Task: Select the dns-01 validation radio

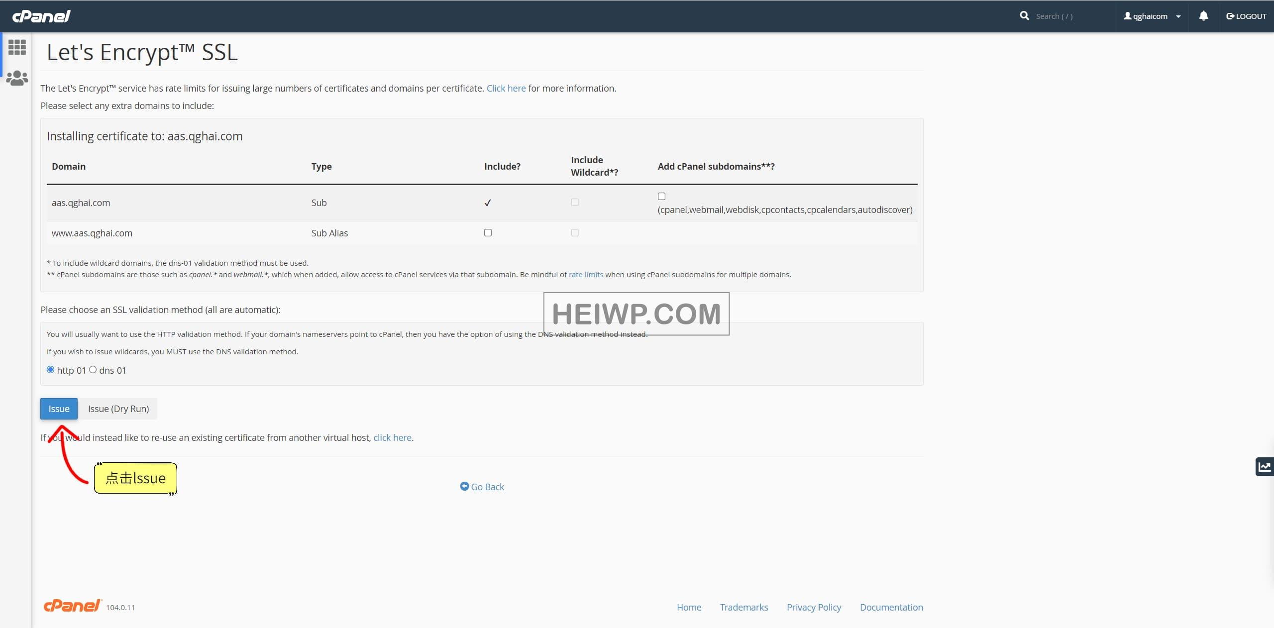Action: [x=93, y=370]
